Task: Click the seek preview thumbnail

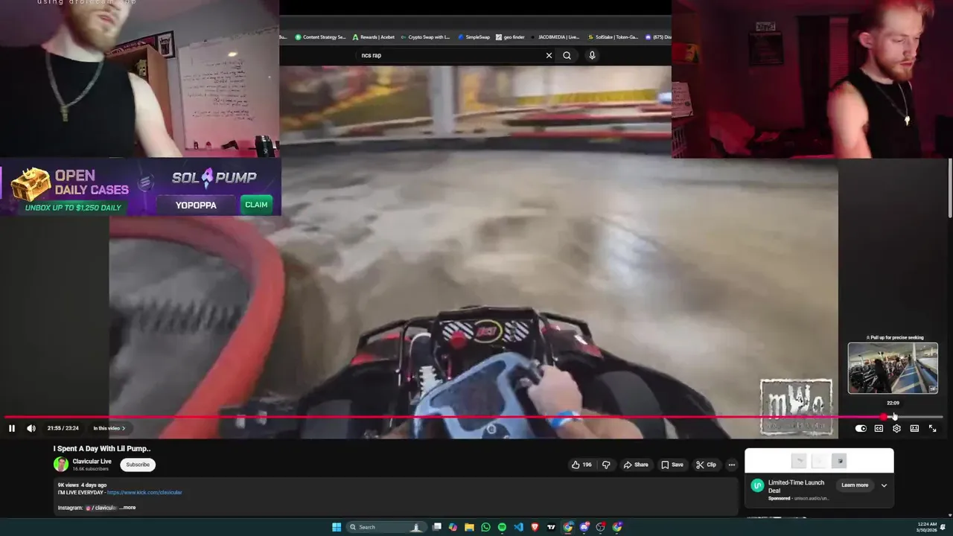Action: pos(893,368)
